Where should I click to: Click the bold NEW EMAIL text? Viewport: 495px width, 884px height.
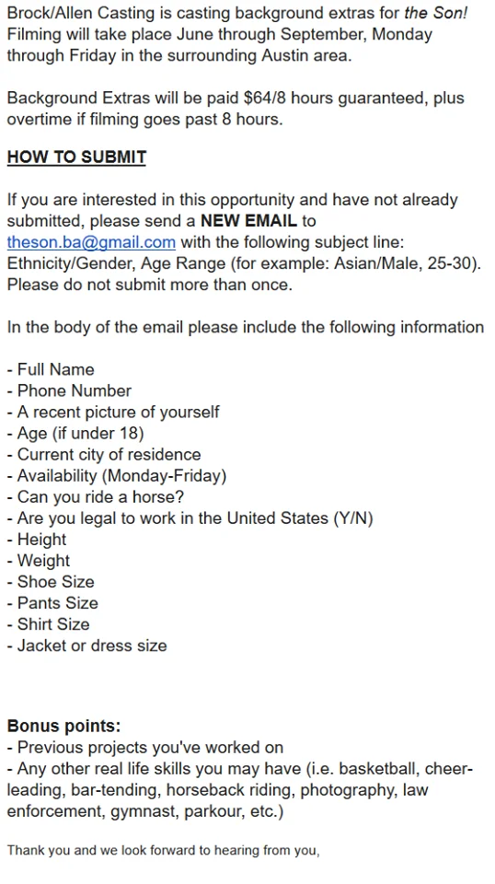click(248, 221)
